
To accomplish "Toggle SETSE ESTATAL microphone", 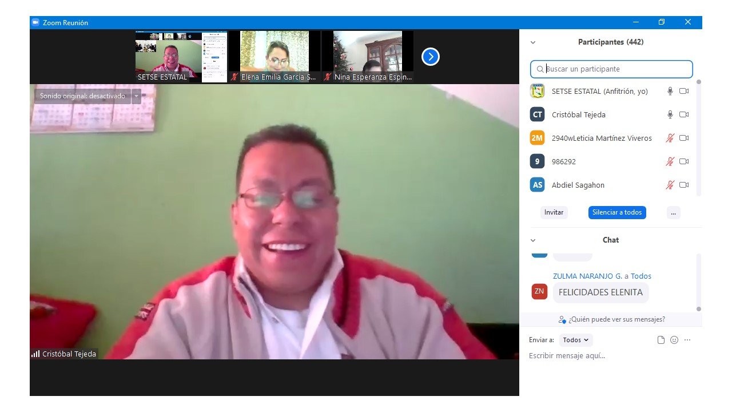I will pyautogui.click(x=670, y=91).
